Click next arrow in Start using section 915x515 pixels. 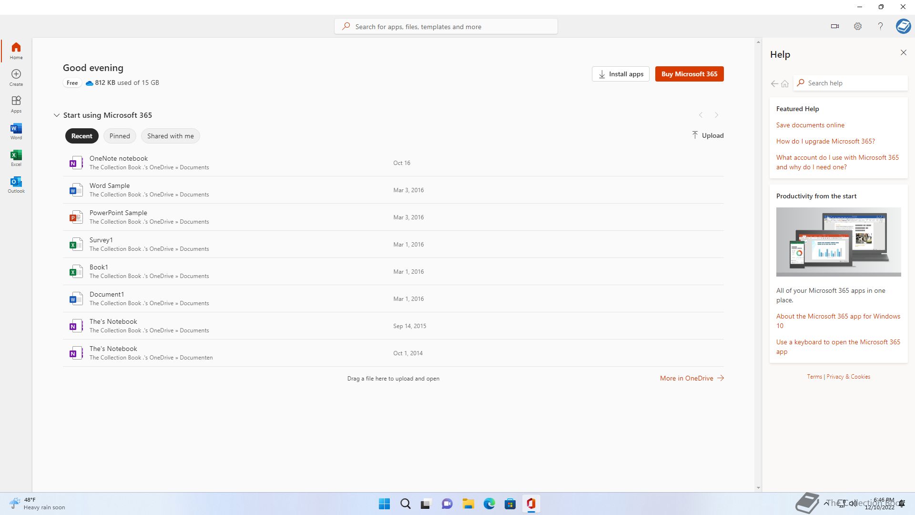716,115
